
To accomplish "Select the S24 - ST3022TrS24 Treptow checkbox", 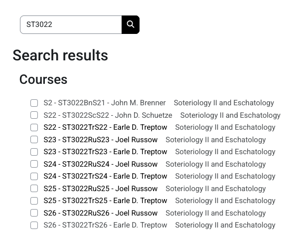I will 34,177.
